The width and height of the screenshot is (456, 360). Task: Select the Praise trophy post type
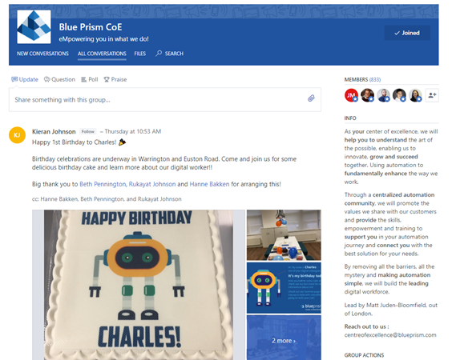coord(115,79)
